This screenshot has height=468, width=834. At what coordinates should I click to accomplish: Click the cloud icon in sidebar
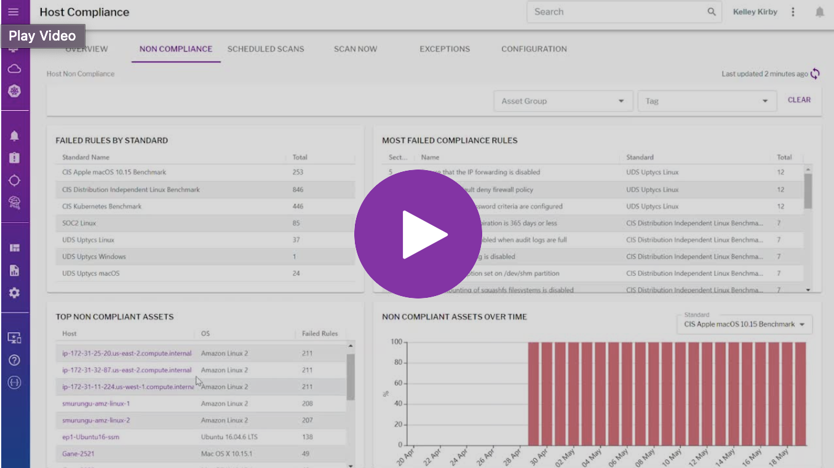14,69
